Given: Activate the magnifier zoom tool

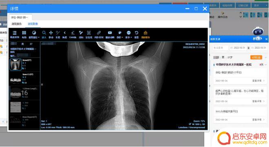Looking at the screenshot, I should coord(44,34).
